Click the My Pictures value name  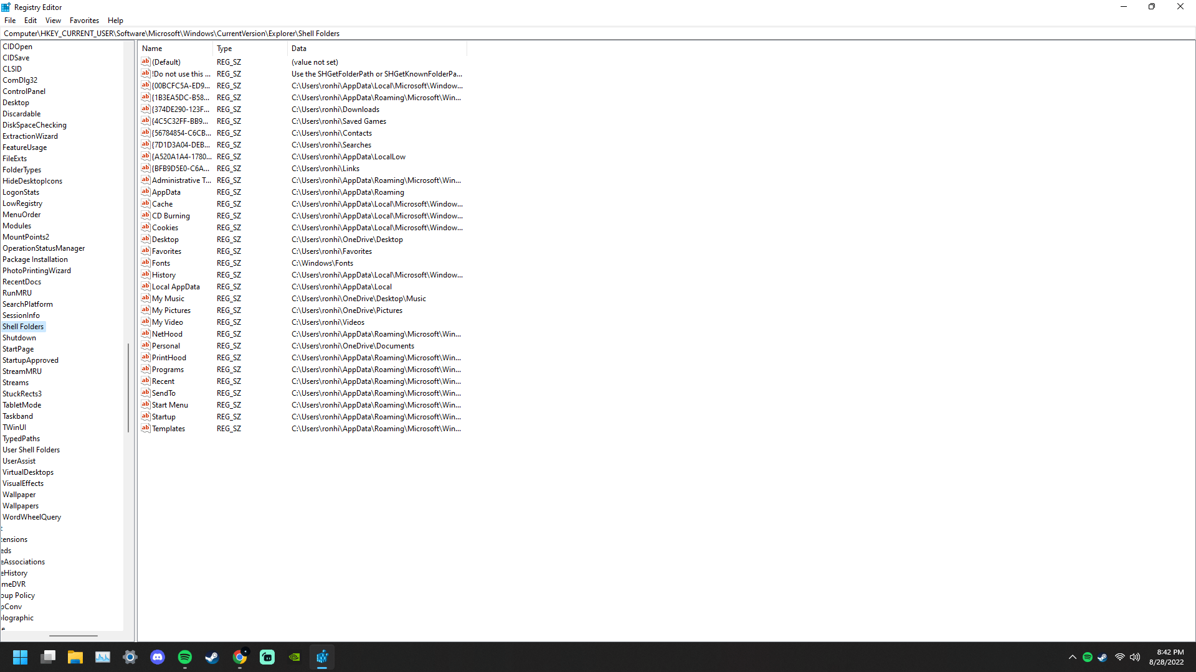click(171, 310)
